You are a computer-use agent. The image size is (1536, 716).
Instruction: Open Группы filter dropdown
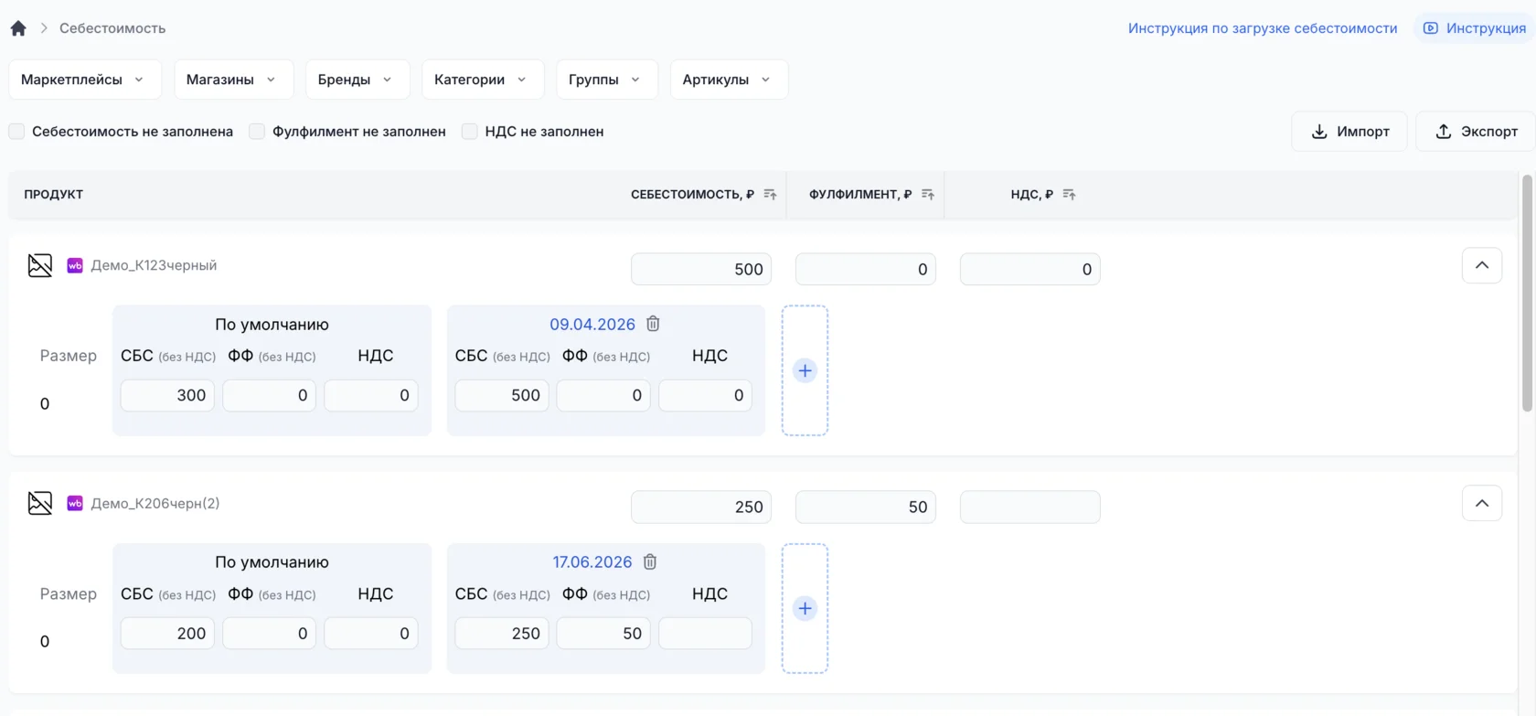[x=607, y=80]
